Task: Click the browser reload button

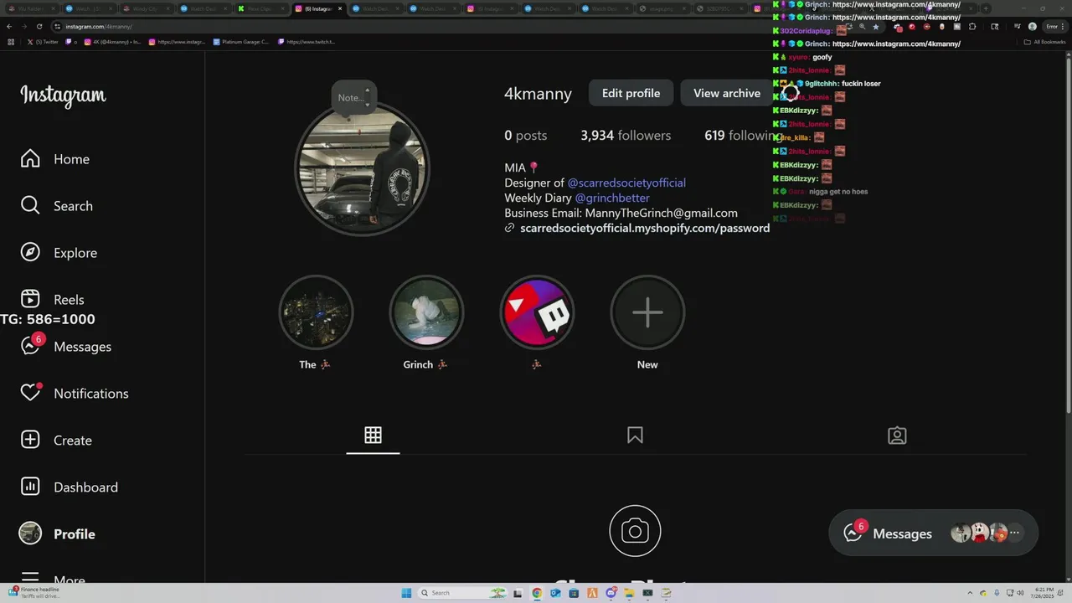Action: click(x=39, y=26)
